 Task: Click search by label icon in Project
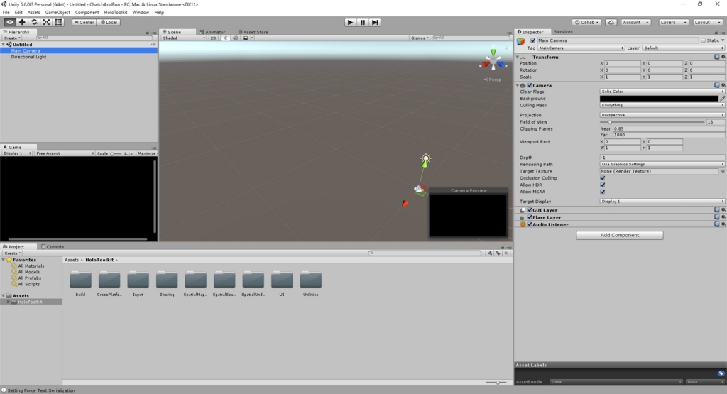498,253
